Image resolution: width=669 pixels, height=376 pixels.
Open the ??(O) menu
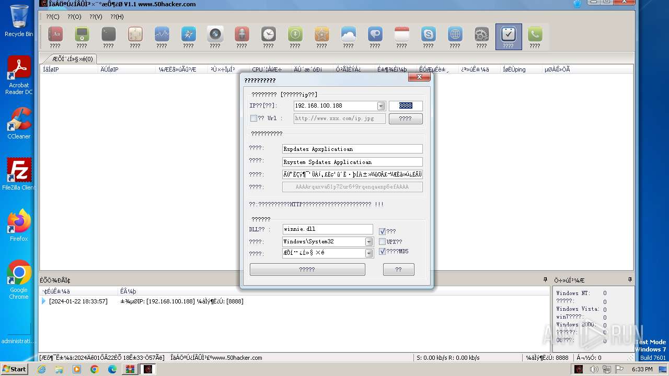pyautogui.click(x=74, y=17)
